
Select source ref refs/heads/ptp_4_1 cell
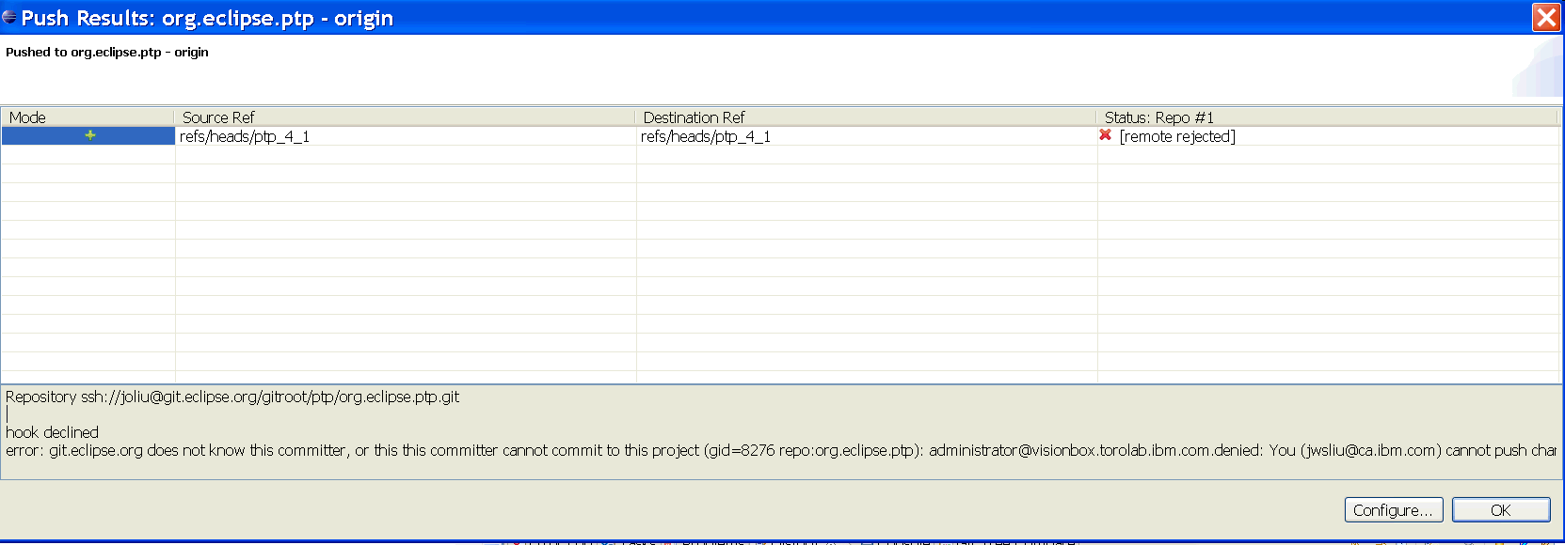(406, 136)
